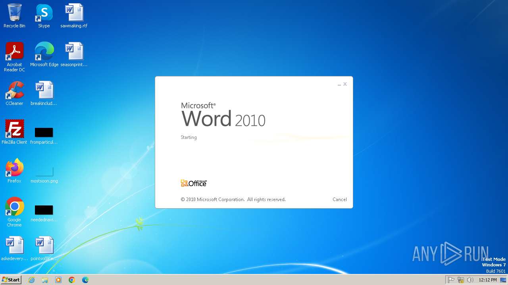Select the pointsoffice document icon
This screenshot has height=285, width=508.
click(44, 249)
